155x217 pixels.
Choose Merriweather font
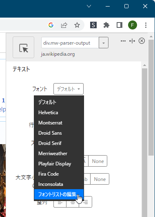click(59, 154)
